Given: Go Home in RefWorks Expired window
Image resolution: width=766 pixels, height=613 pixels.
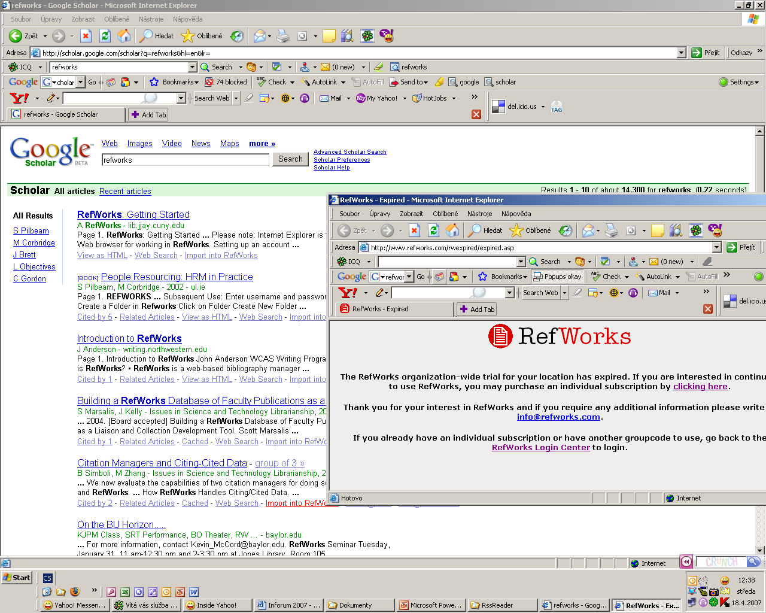Looking at the screenshot, I should tap(453, 230).
